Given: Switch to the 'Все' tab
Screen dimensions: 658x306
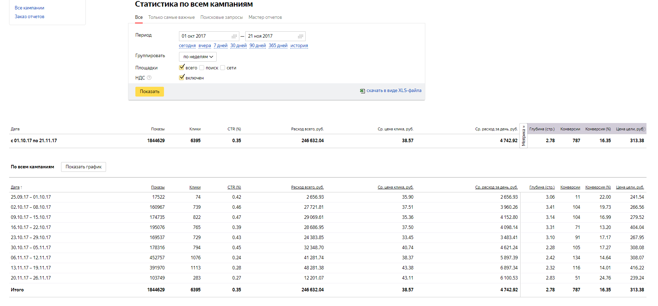Looking at the screenshot, I should pos(139,17).
